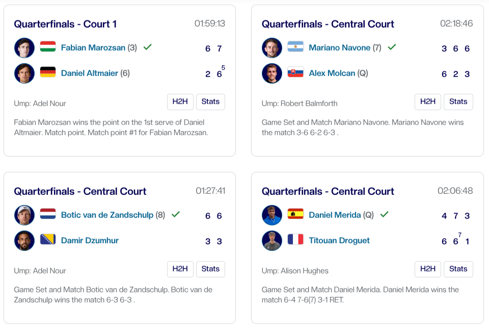Click the France flag beside Titouan Droguet
Image resolution: width=489 pixels, height=329 pixels.
(x=295, y=240)
